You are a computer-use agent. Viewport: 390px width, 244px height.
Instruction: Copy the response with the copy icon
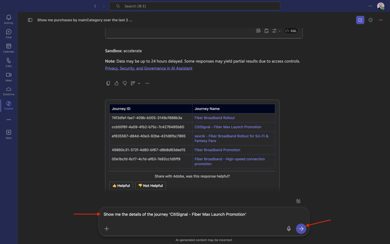click(108, 83)
